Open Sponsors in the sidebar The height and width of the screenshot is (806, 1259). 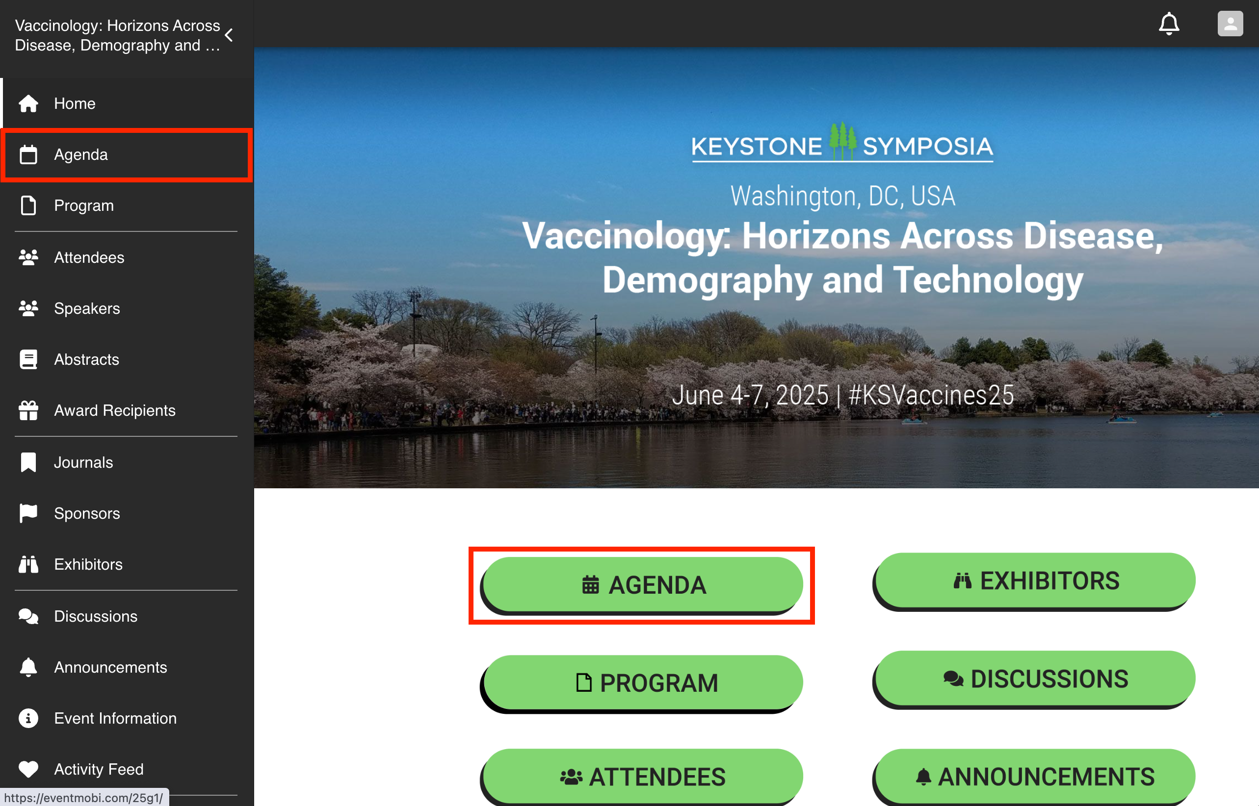(128, 513)
